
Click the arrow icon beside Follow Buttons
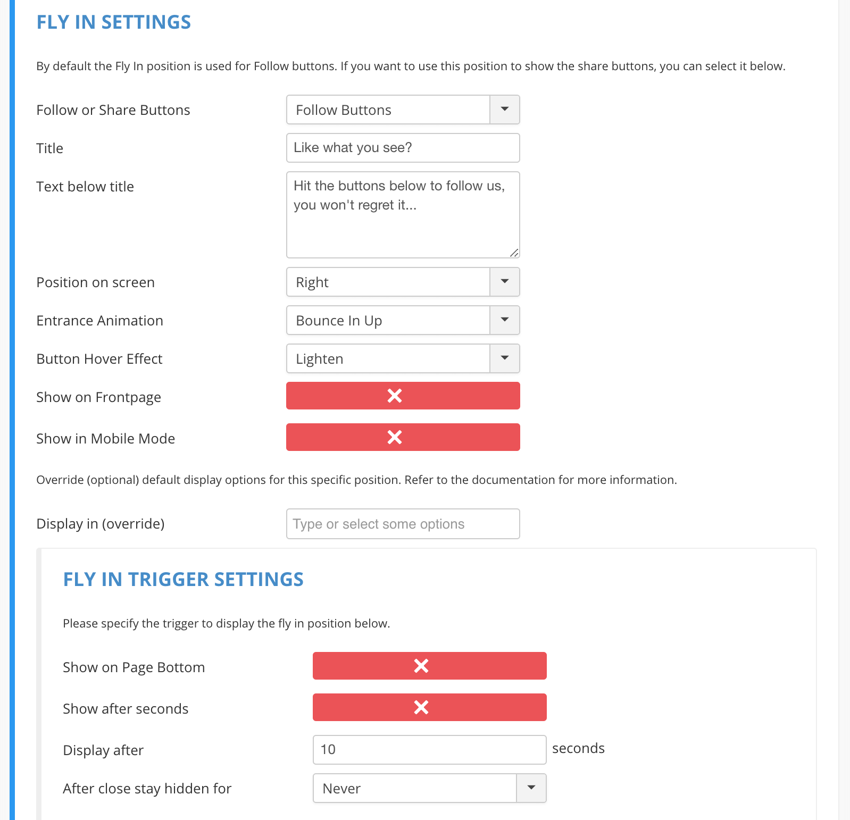pos(505,110)
